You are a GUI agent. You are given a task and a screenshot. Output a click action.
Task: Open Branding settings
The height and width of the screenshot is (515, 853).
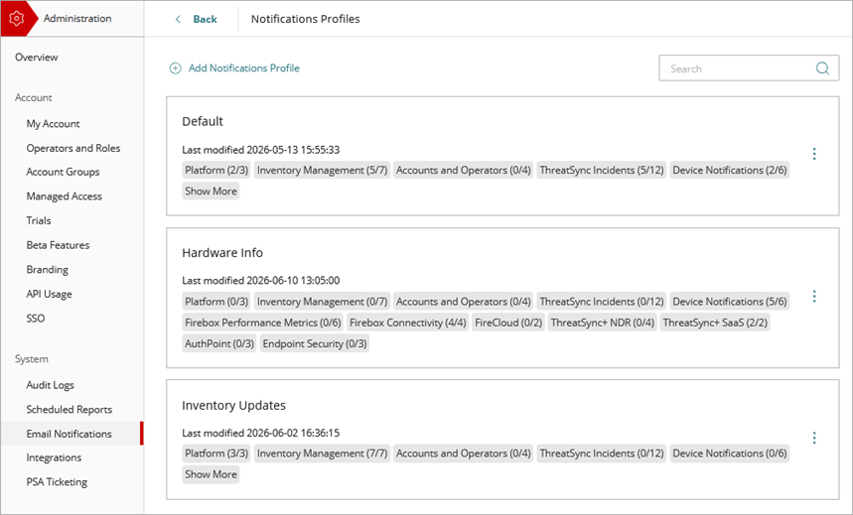tap(48, 270)
